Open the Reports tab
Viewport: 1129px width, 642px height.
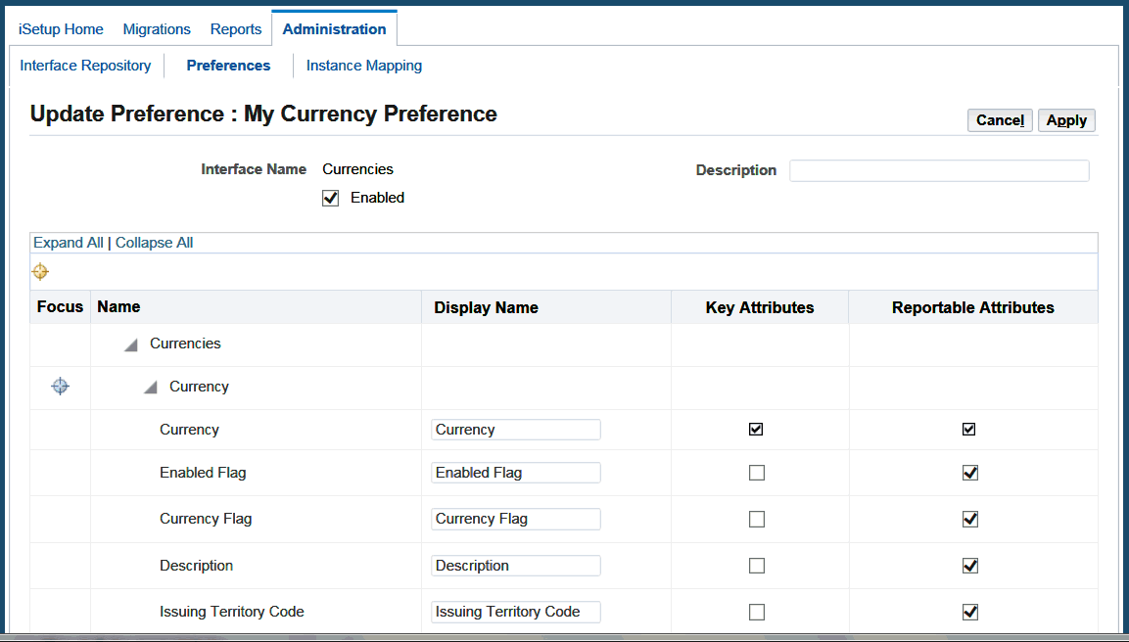point(235,29)
